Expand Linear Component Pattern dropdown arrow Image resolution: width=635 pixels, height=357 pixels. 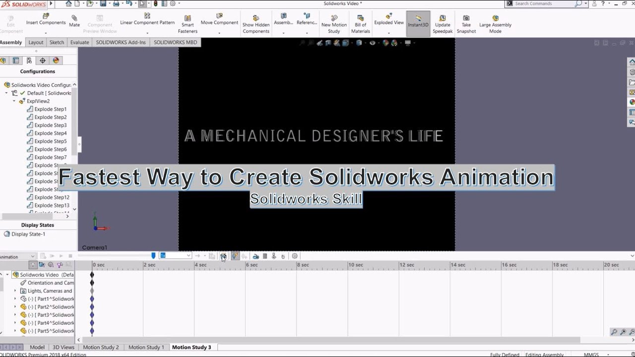(147, 33)
